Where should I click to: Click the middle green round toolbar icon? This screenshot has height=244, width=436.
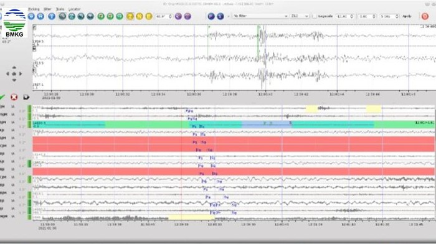pyautogui.click(x=110, y=16)
